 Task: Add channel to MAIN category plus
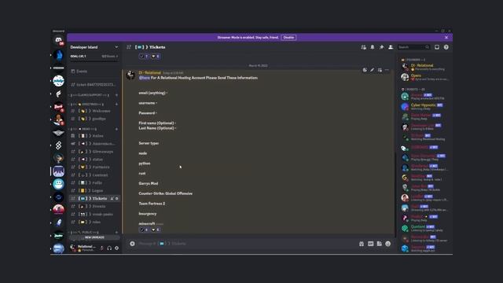click(x=116, y=129)
